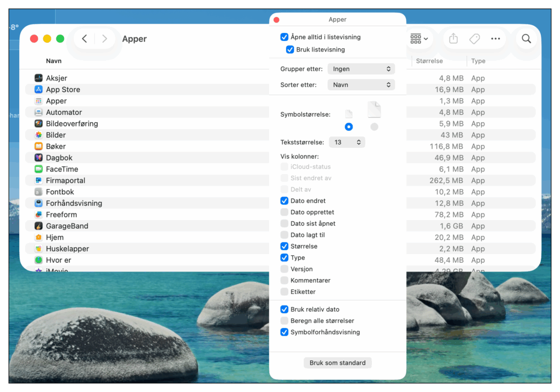Uncheck the Størrelse column checkbox

[x=284, y=246]
